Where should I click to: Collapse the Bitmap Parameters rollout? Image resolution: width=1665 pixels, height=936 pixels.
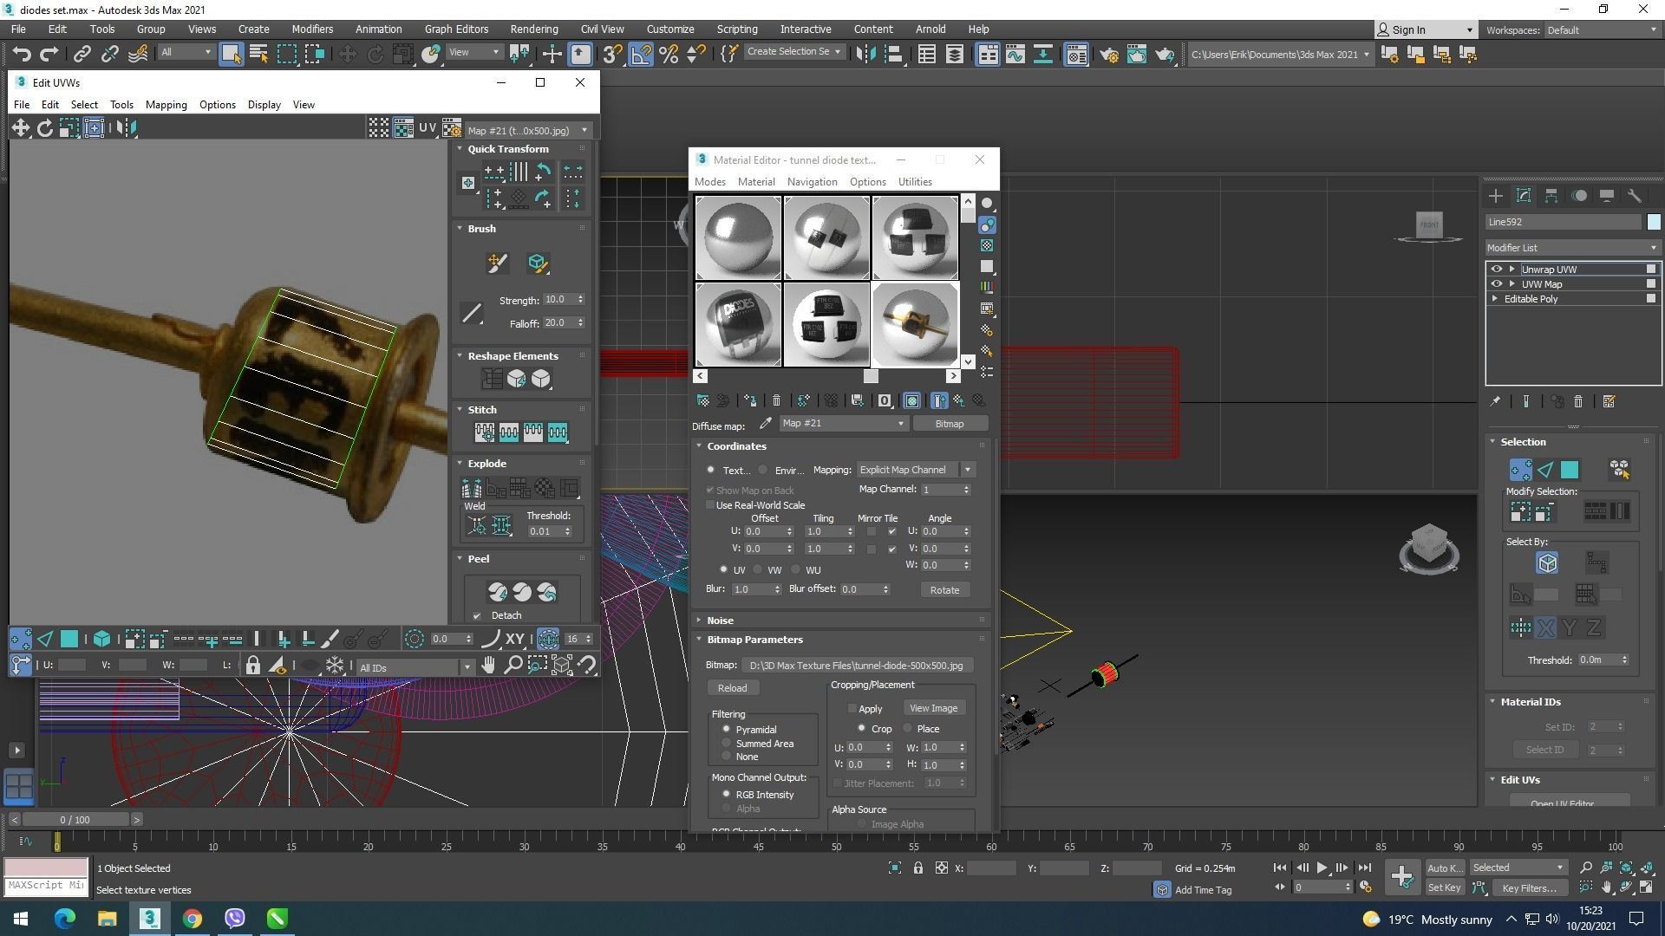[754, 640]
